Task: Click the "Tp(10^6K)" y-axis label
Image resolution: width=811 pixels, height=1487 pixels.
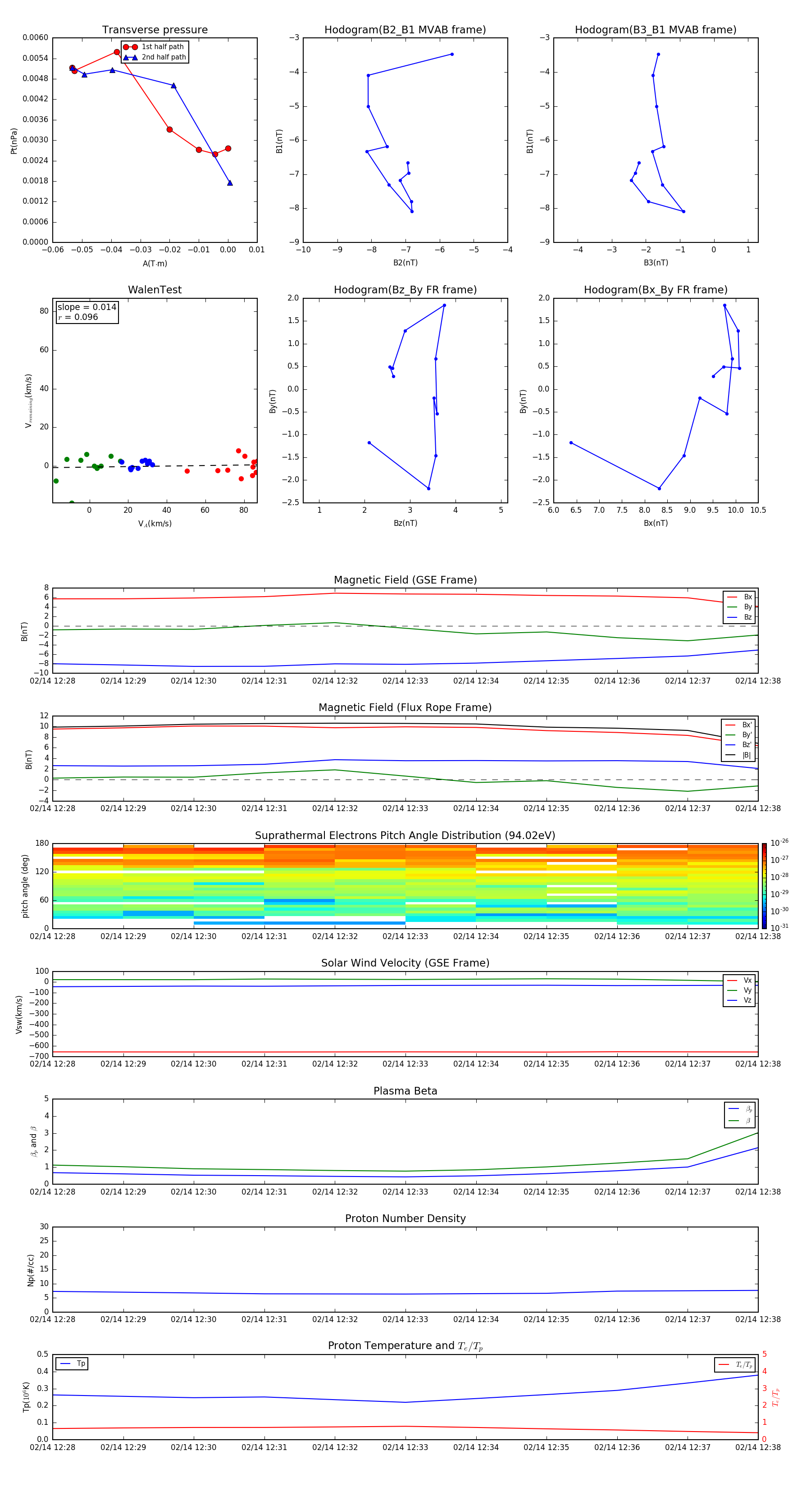Action: [x=26, y=1397]
